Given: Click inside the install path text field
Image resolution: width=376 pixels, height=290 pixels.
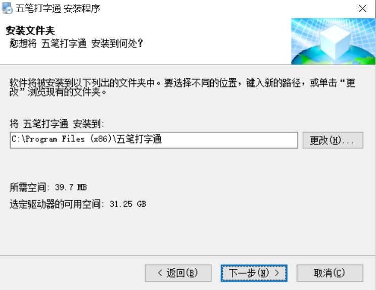Looking at the screenshot, I should pos(154,140).
